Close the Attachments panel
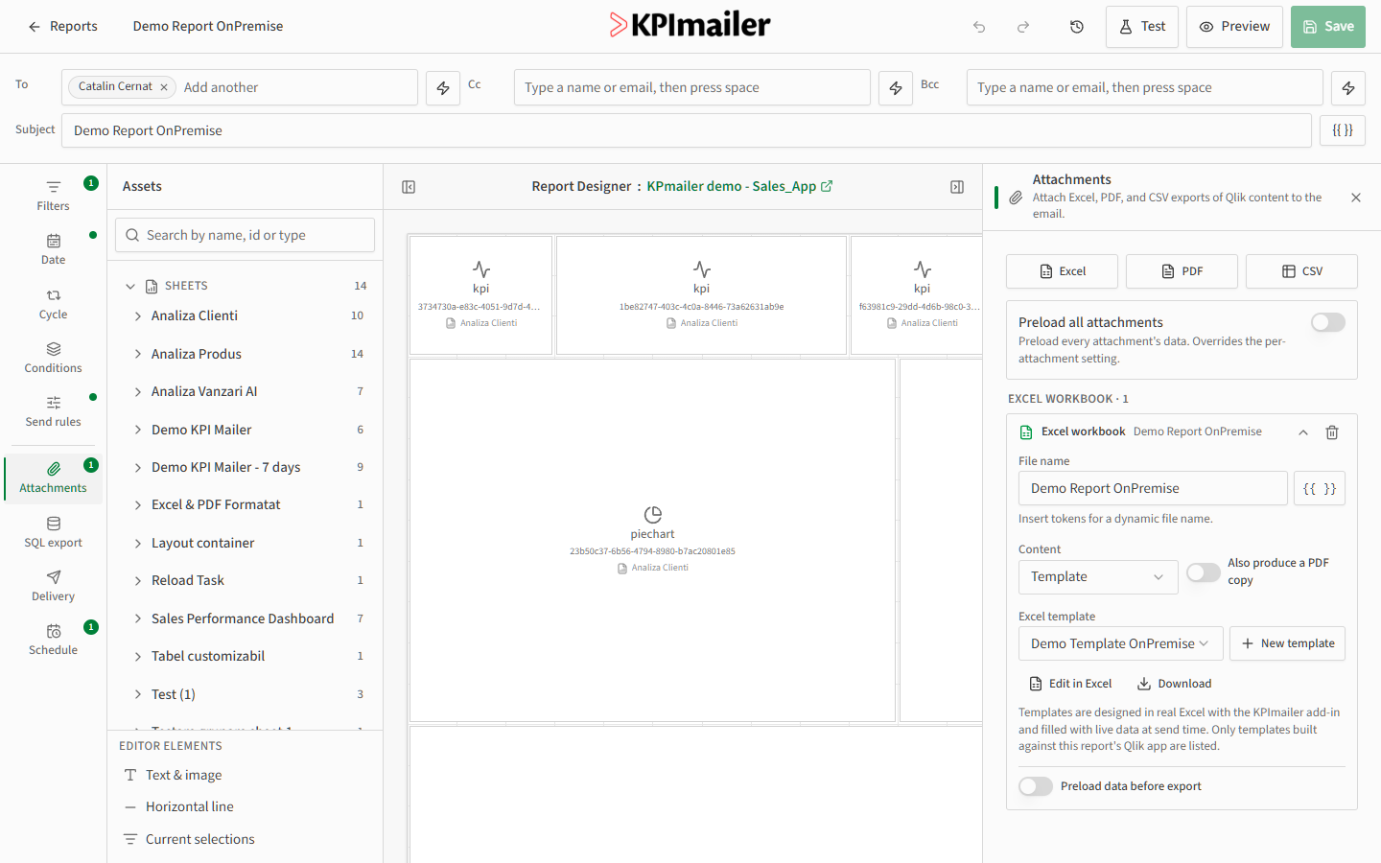The height and width of the screenshot is (863, 1381). 1356,198
